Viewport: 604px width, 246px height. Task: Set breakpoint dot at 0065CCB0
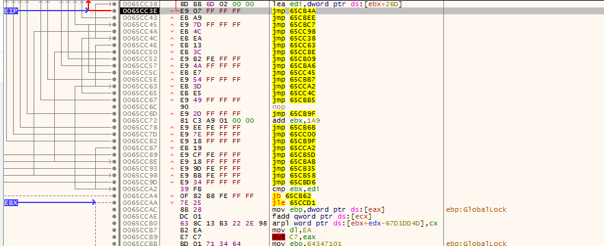114,223
